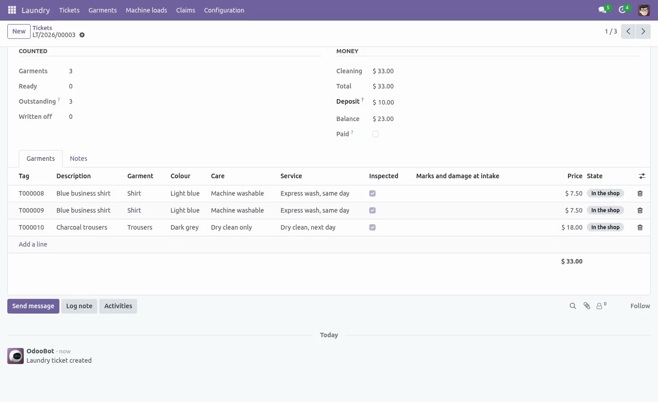Open the apps grid menu icon
Screen dimensions: 658x402
(12, 10)
